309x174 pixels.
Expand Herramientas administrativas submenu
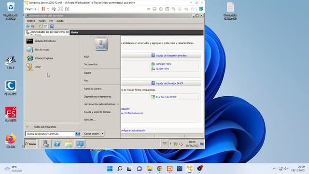coord(101,104)
